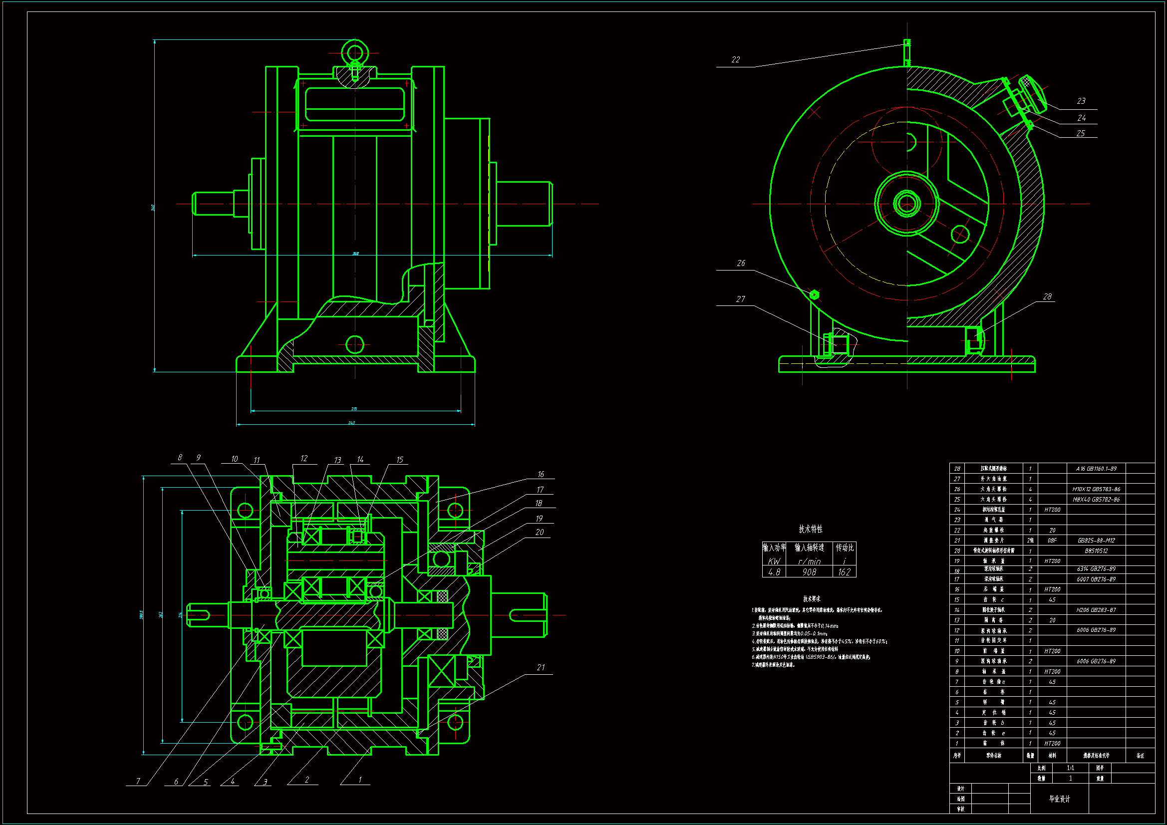Select the 毕业设计 title block text
This screenshot has width=1167, height=825.
tap(1059, 799)
